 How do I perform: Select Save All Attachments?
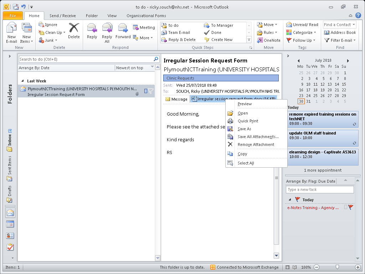tap(258, 137)
